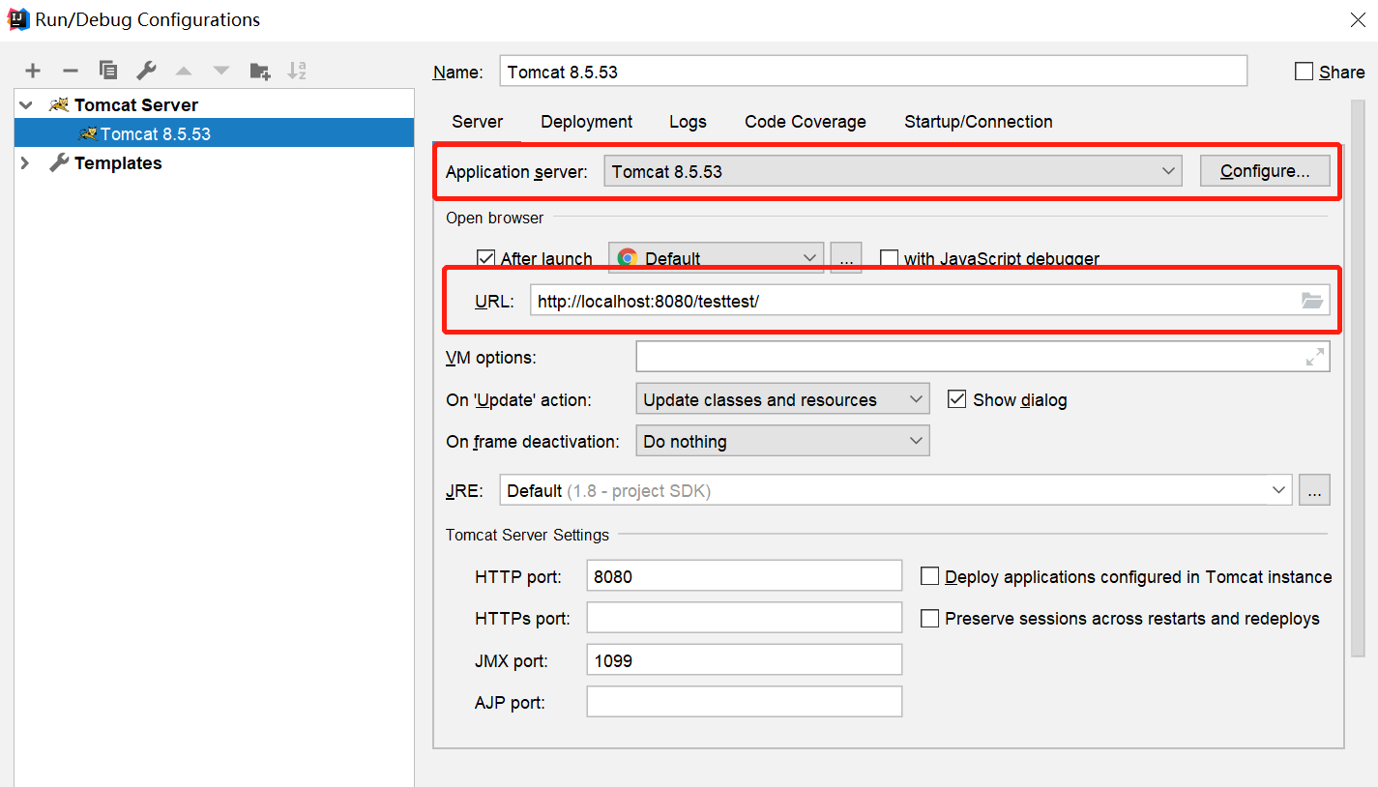Open the browser selection dropdown
Screen dimensions: 1378x787
tap(716, 258)
